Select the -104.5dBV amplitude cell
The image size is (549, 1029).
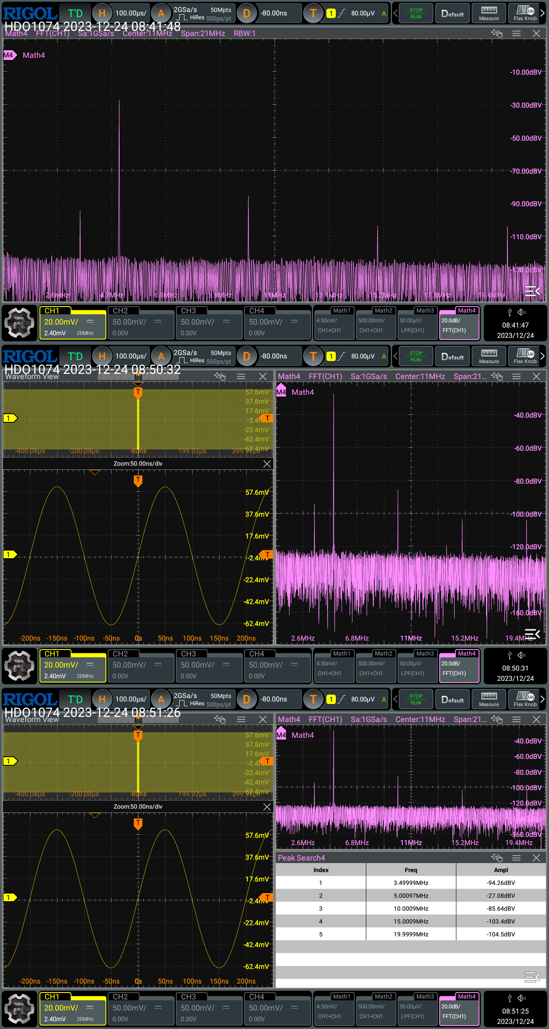[x=501, y=934]
